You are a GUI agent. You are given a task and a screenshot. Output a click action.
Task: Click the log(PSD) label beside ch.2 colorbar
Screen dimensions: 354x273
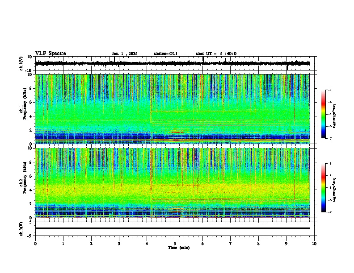coord(334,190)
